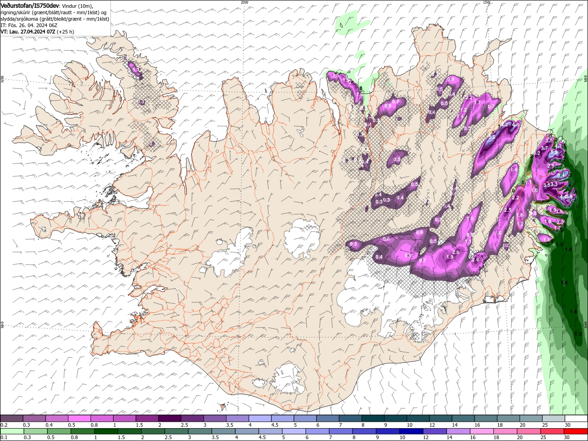Pick the lavender upper-row swatch starting at 4
Screen dimensions: 588x441
tap(260, 418)
